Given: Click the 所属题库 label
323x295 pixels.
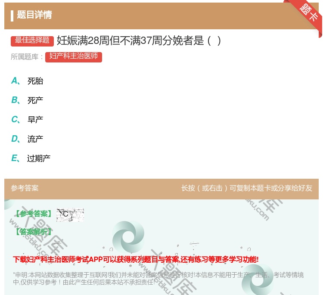Looking at the screenshot, I should coord(27,57).
